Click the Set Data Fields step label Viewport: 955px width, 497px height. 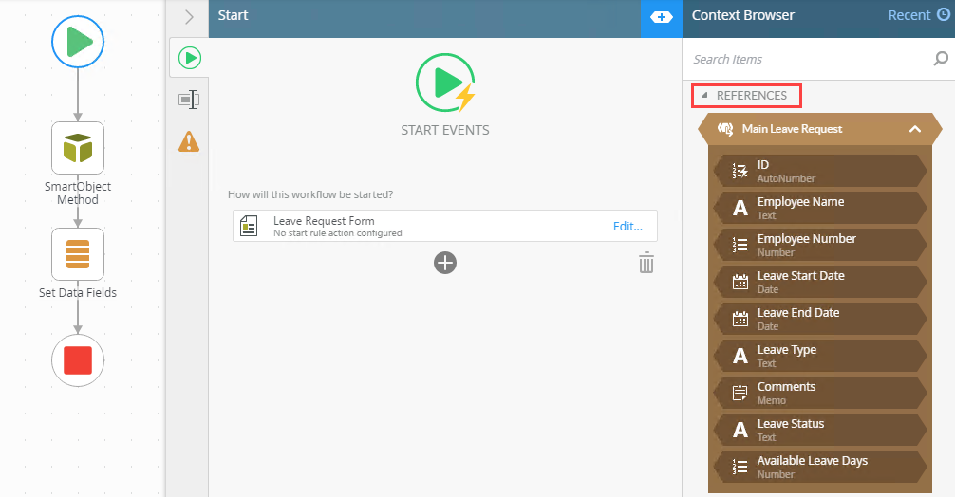[x=78, y=292]
